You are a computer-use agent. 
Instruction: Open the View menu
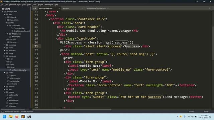point(24,5)
